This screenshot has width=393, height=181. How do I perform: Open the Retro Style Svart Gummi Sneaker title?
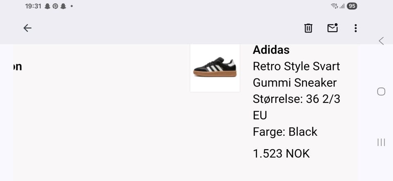(x=296, y=74)
